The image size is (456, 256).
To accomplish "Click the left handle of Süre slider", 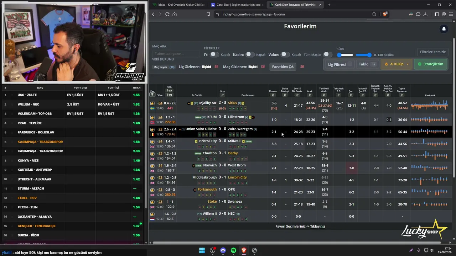I will point(339,55).
